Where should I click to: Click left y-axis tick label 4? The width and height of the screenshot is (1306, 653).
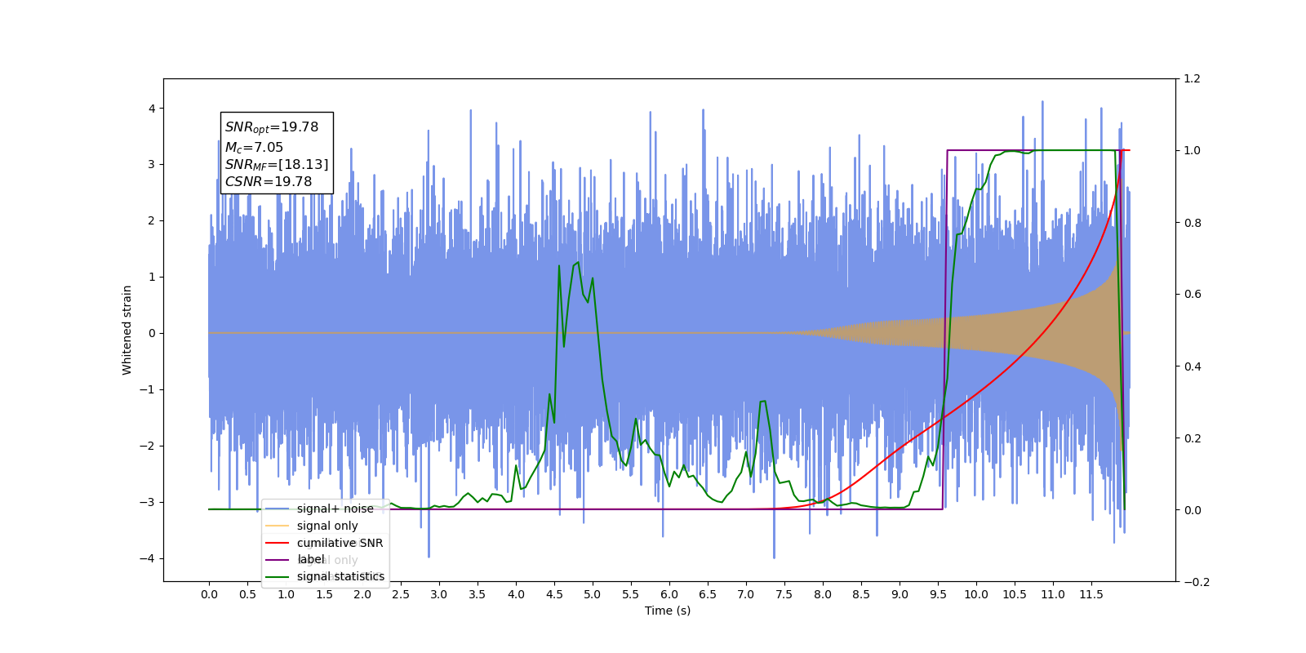(151, 109)
